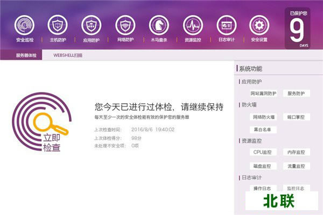Click the 网站漏洞防护 button
This screenshot has height=215, width=323.
click(x=264, y=94)
